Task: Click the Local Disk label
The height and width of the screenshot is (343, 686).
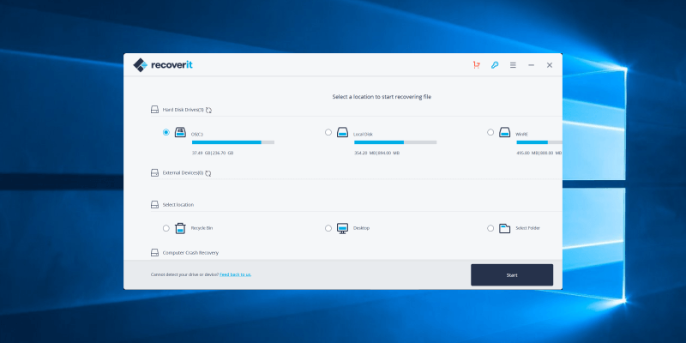Action: [363, 135]
